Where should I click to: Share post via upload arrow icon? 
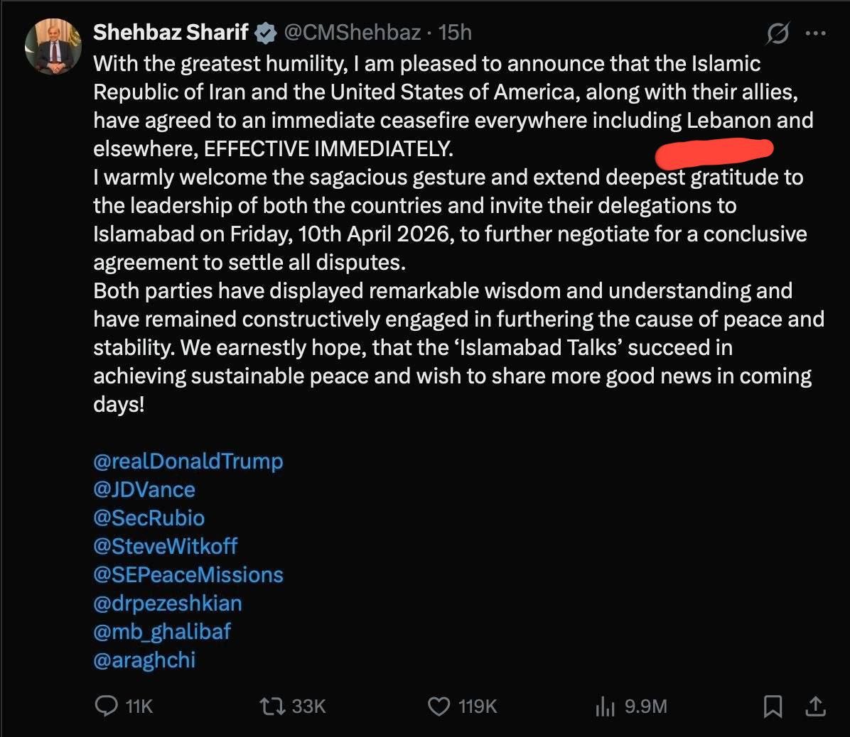pyautogui.click(x=815, y=706)
